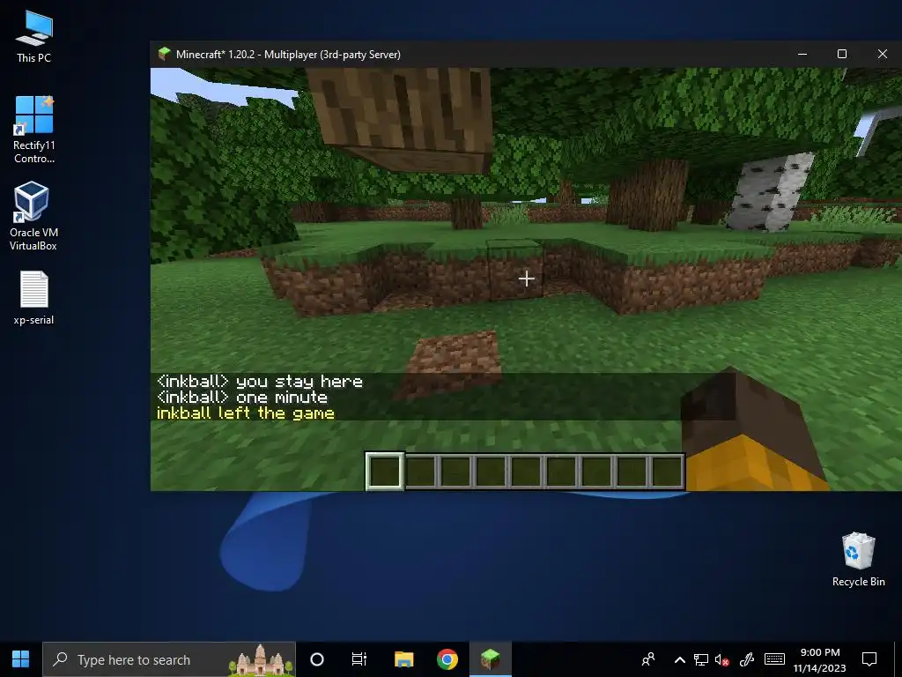The height and width of the screenshot is (677, 902).
Task: Select the xp-serial text file
Action: [x=34, y=298]
